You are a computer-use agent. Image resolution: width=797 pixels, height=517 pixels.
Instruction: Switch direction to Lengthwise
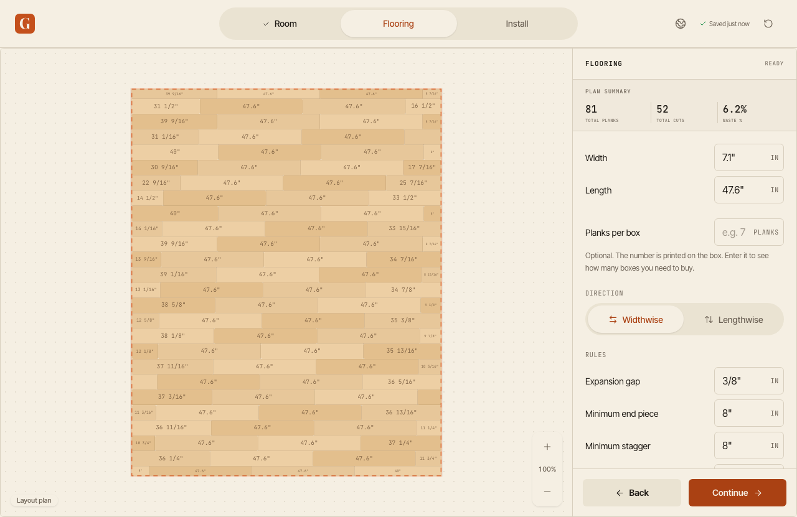coord(733,320)
